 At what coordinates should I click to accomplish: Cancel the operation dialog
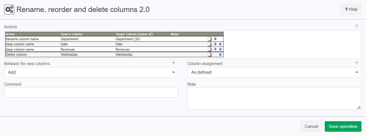tap(312, 126)
